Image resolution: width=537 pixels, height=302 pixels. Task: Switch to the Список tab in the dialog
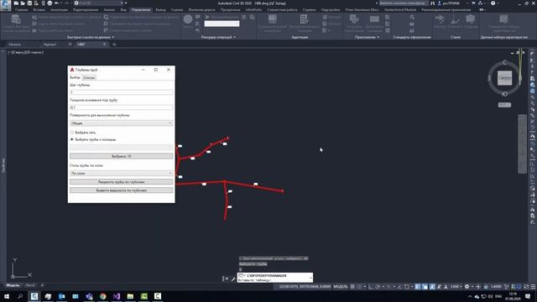click(89, 78)
